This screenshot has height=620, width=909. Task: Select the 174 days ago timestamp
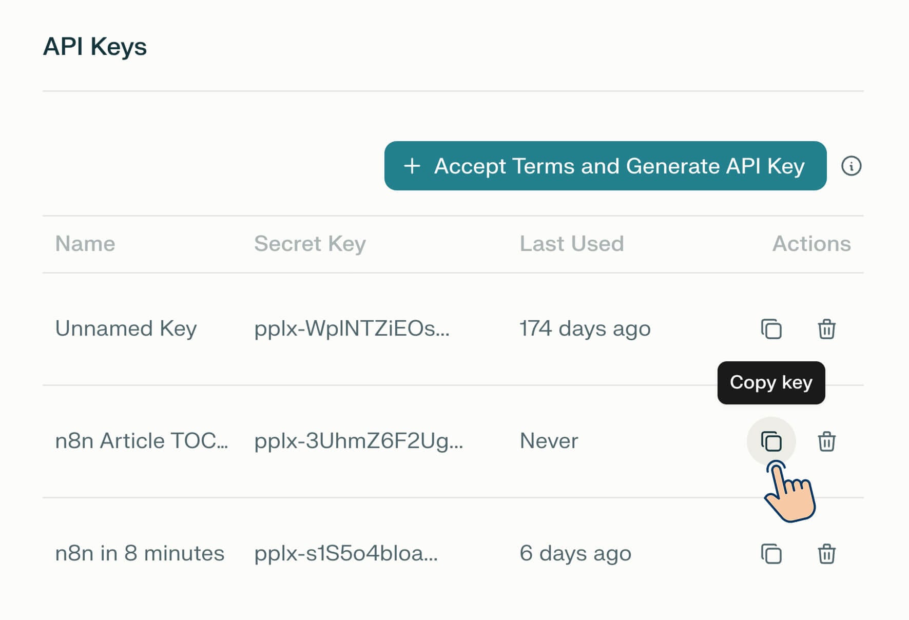click(585, 329)
